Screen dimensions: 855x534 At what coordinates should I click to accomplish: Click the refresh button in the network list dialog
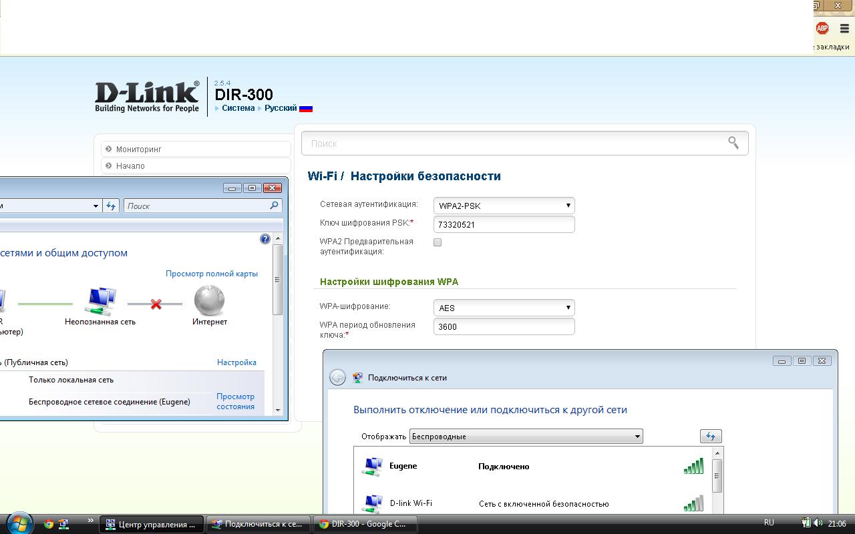point(711,436)
